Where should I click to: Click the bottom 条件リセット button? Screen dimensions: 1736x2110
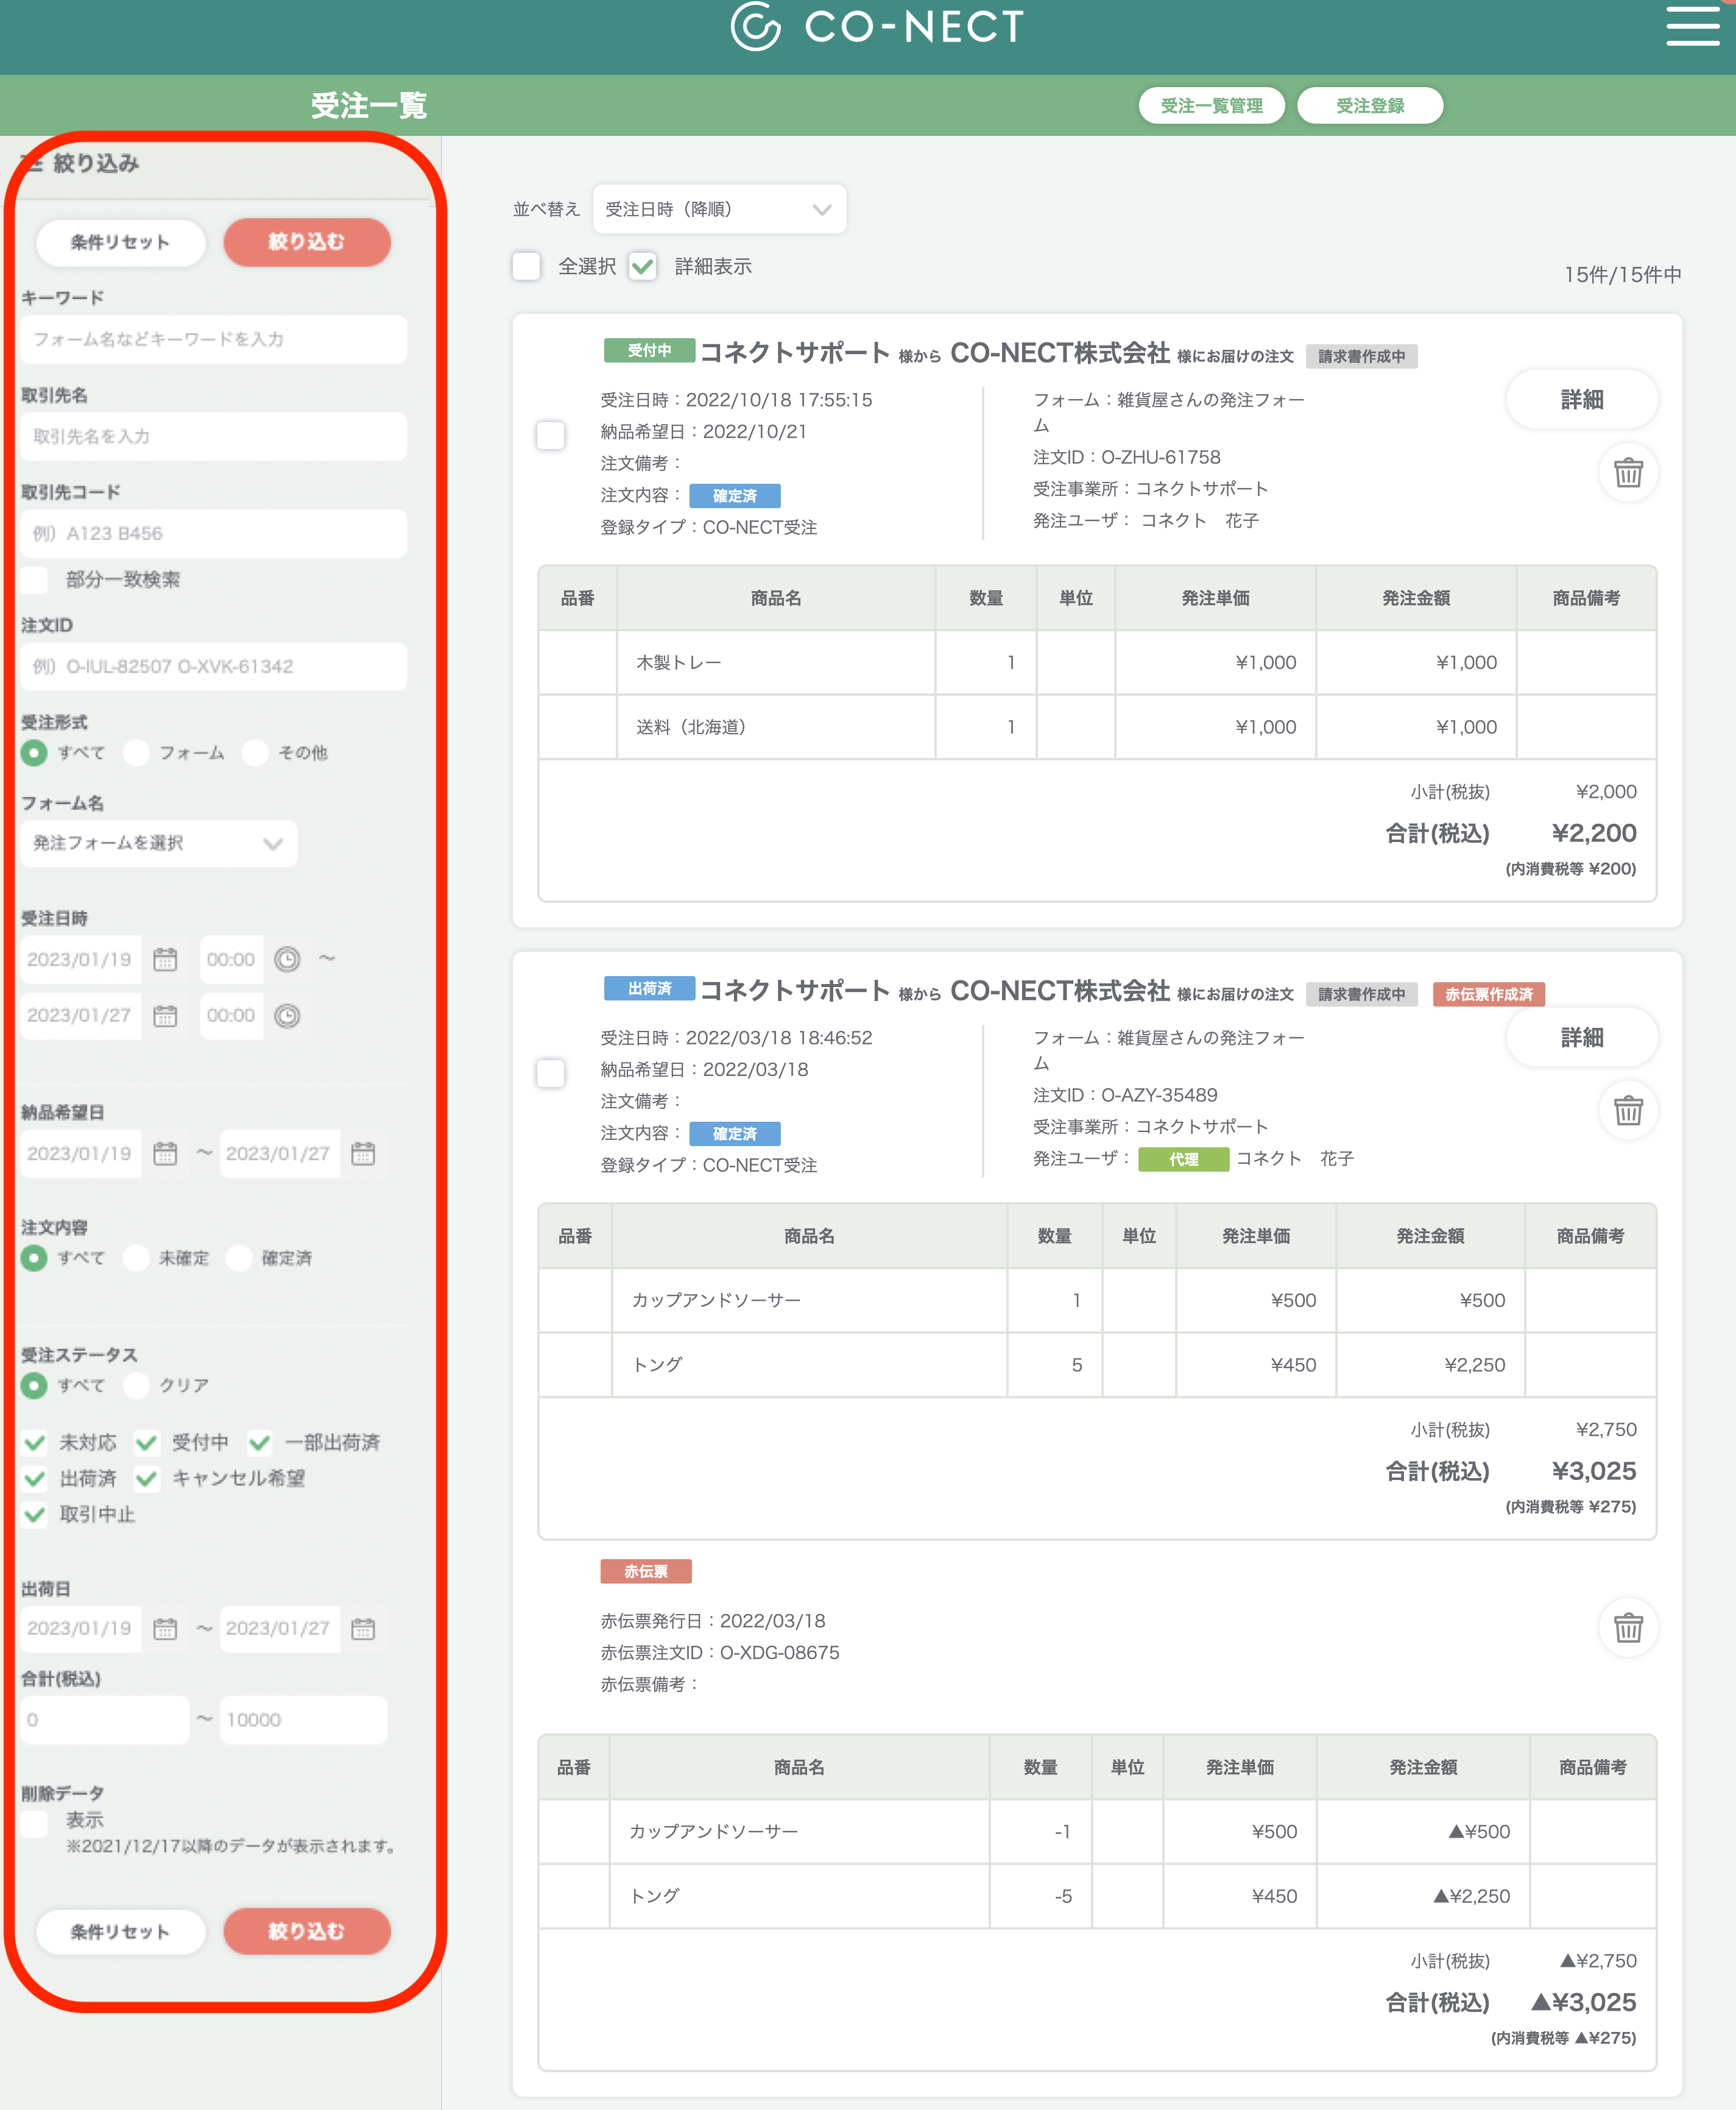click(x=121, y=1932)
